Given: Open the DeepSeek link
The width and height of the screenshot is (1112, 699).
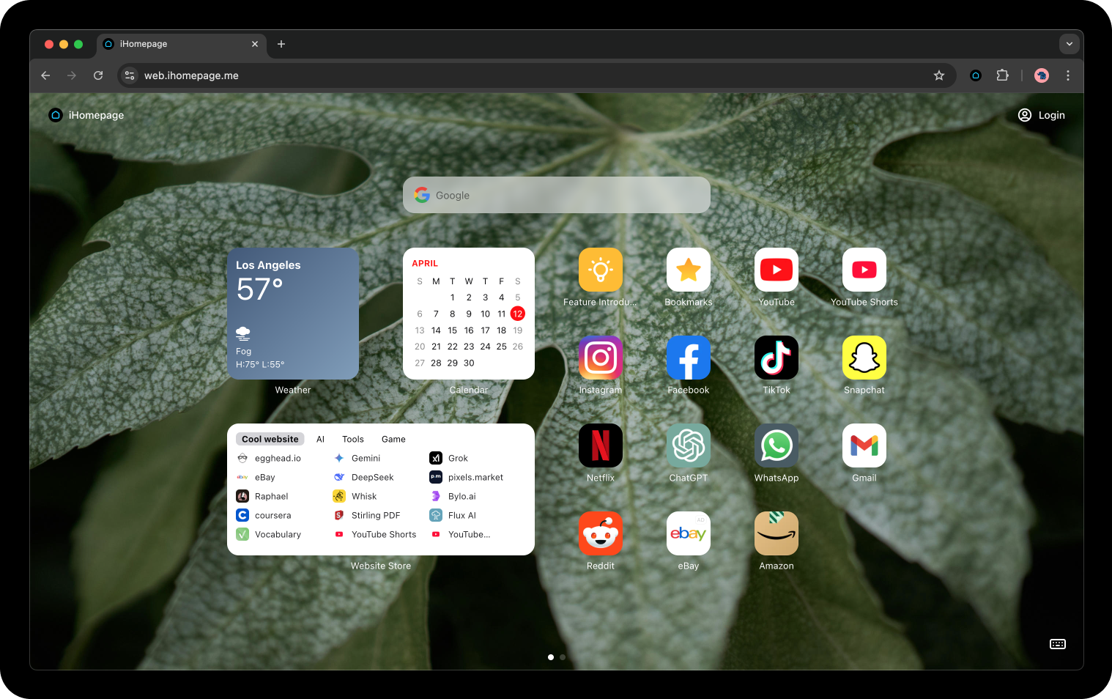Looking at the screenshot, I should tap(363, 477).
